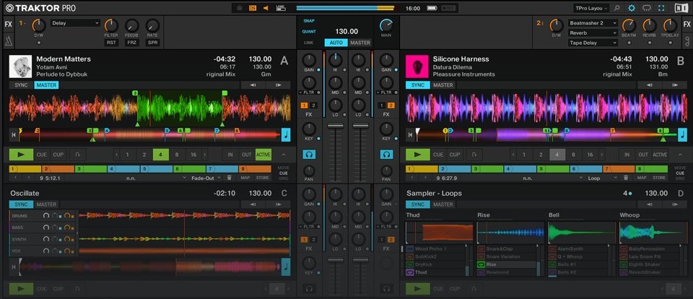Viewport: 693px width, 299px height.
Task: Click Deck A flux mode icon
Action: 77,155
